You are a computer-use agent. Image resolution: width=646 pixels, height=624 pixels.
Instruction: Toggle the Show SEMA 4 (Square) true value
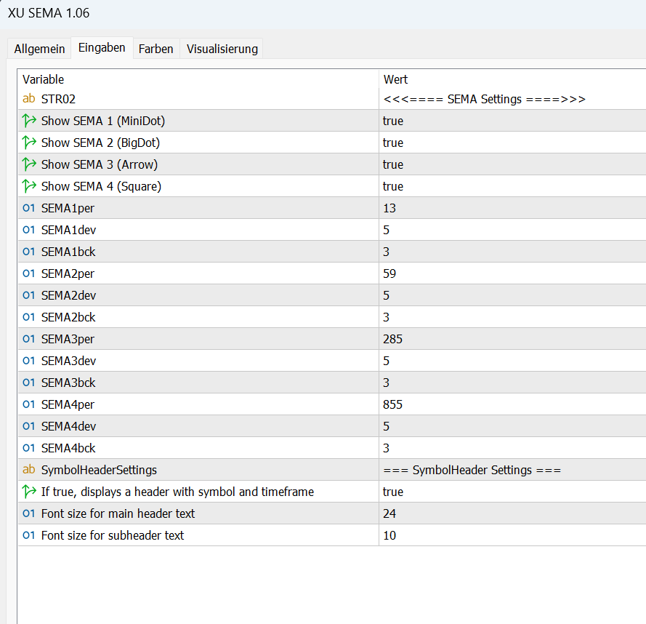point(393,186)
